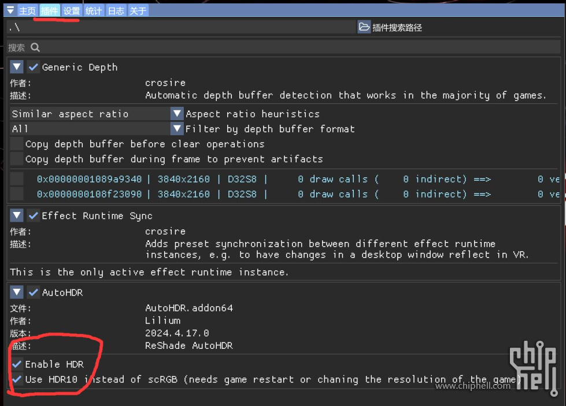Image resolution: width=566 pixels, height=406 pixels.
Task: Open the Filter by depth buffer format dropdown
Action: [x=177, y=129]
